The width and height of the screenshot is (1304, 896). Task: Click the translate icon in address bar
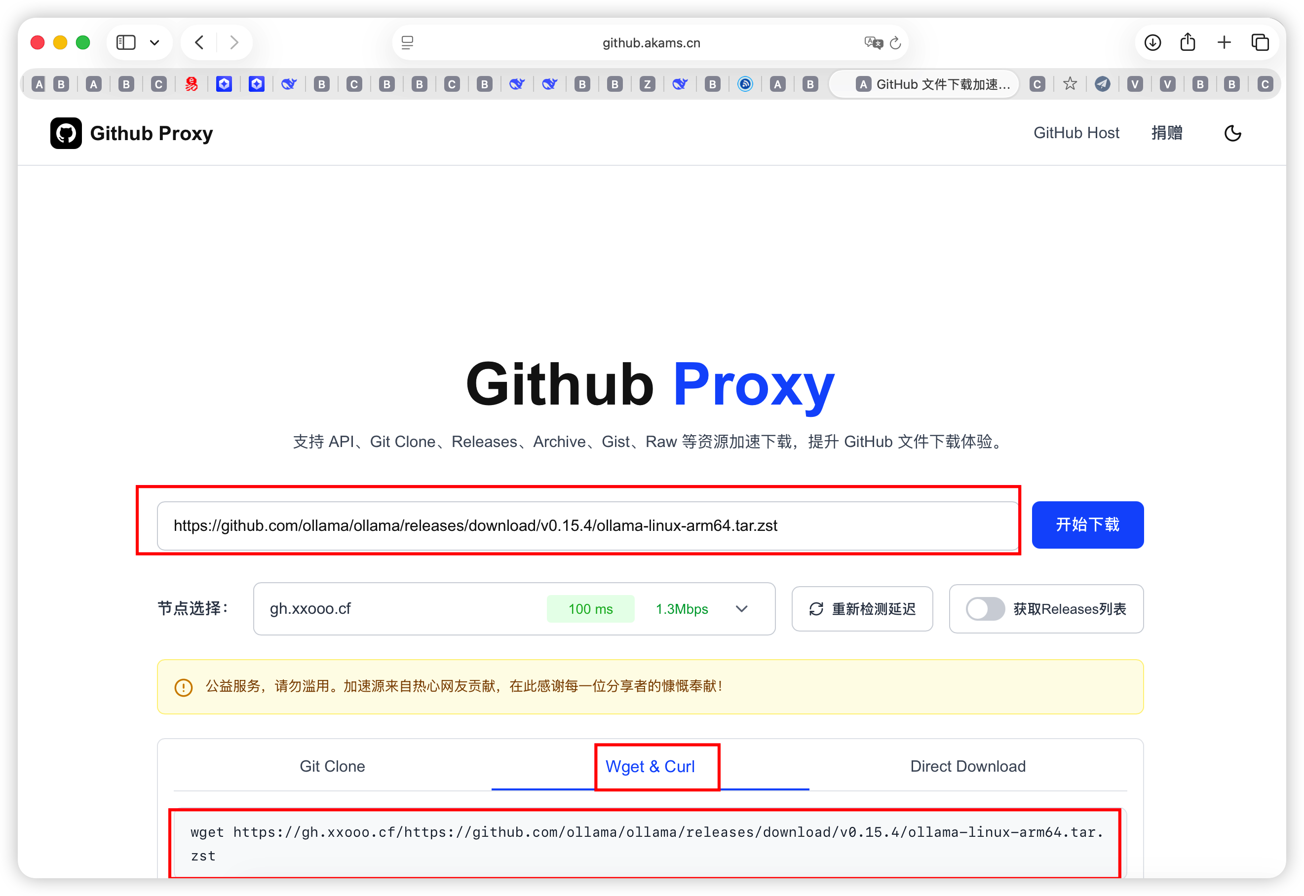pyautogui.click(x=873, y=42)
